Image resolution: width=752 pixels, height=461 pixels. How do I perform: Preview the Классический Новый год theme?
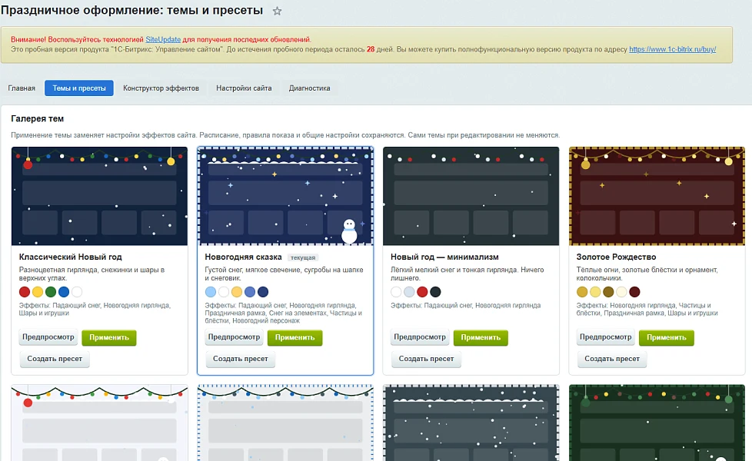pyautogui.click(x=48, y=337)
